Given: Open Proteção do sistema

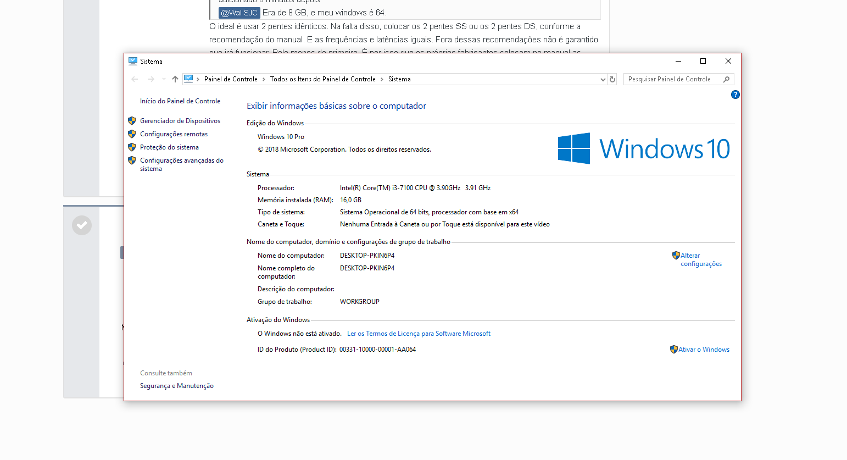Looking at the screenshot, I should point(169,147).
